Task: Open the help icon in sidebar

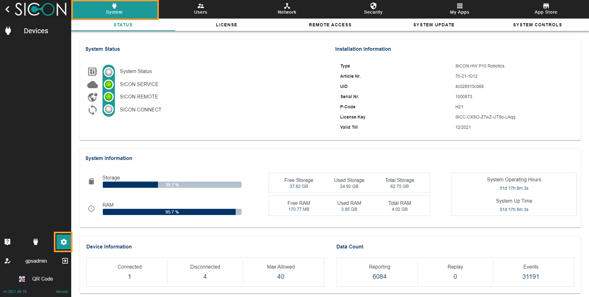Action: point(7,242)
